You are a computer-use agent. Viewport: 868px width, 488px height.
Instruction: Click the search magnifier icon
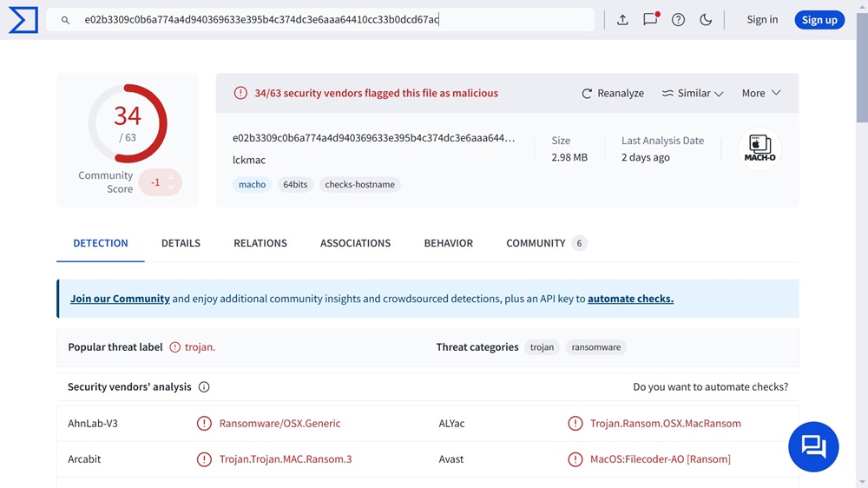point(65,20)
